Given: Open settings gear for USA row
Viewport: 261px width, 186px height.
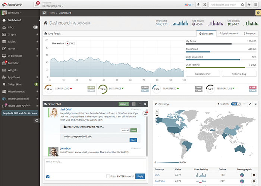Looking at the screenshot, I should [x=254, y=175].
